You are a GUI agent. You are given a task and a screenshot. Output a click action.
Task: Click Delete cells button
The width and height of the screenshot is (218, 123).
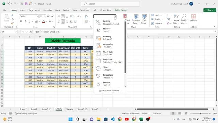click(156, 19)
